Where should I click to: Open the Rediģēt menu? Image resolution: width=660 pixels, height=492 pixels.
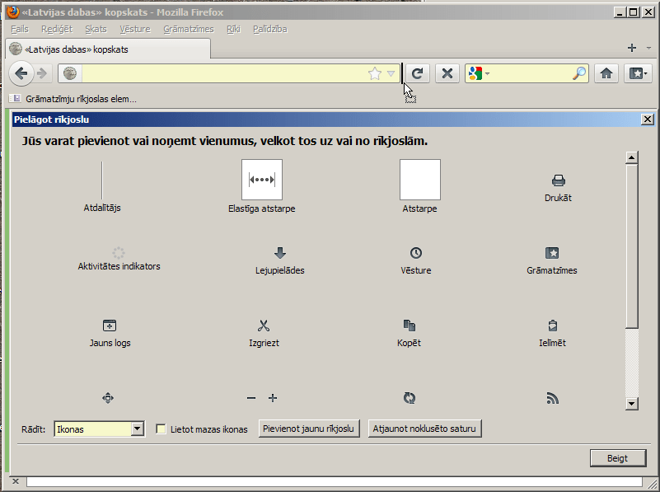coord(57,29)
